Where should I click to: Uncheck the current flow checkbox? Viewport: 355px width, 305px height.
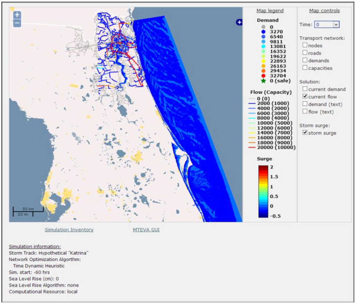305,96
